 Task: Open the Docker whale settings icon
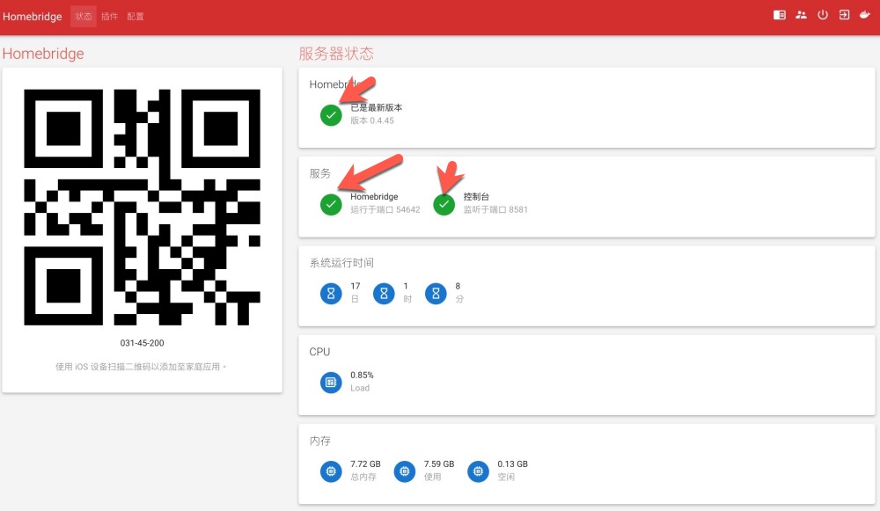865,15
